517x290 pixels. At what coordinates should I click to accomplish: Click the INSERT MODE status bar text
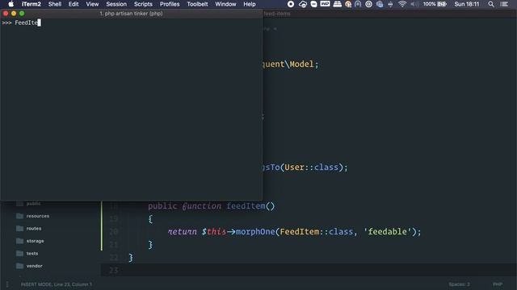[56, 284]
